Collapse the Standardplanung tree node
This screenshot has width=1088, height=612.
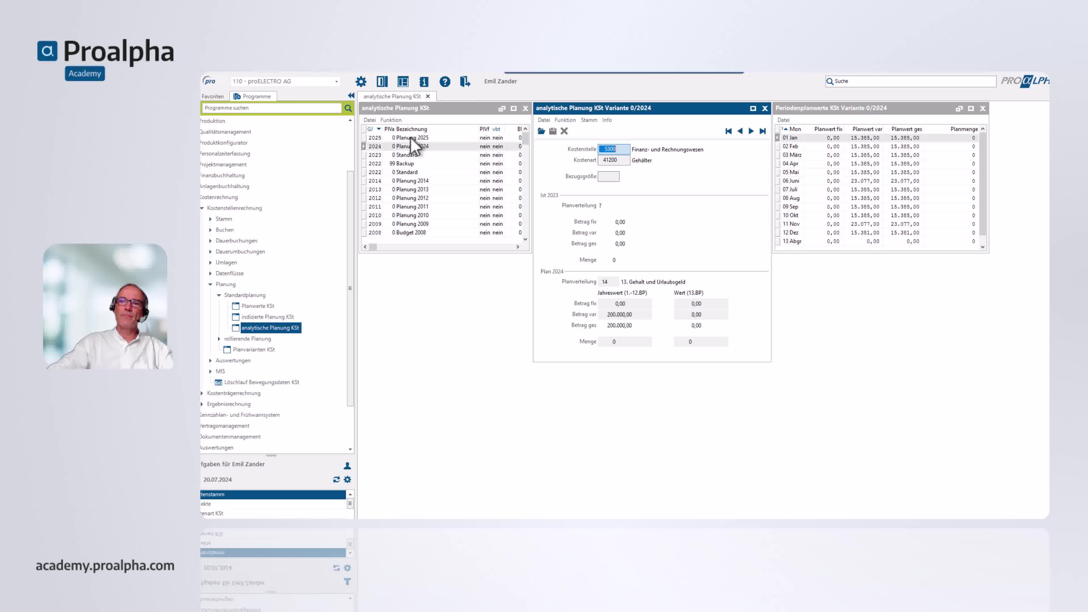click(219, 295)
